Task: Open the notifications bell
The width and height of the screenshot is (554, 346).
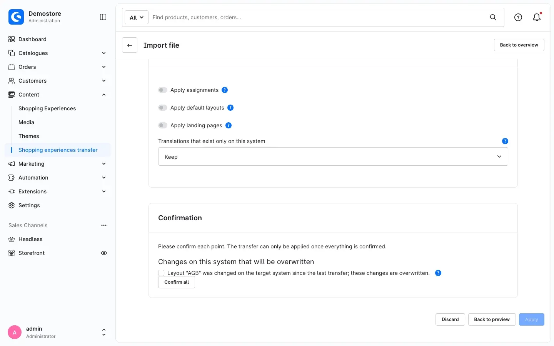Action: [x=537, y=17]
